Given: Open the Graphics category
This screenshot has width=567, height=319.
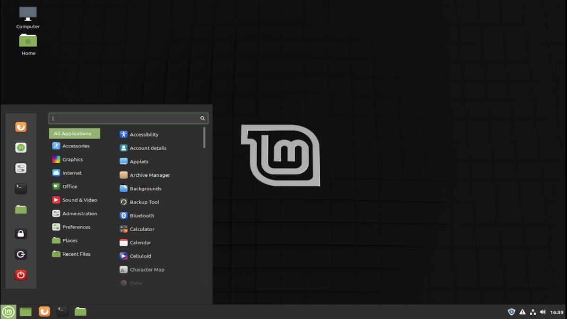Looking at the screenshot, I should click(75, 160).
